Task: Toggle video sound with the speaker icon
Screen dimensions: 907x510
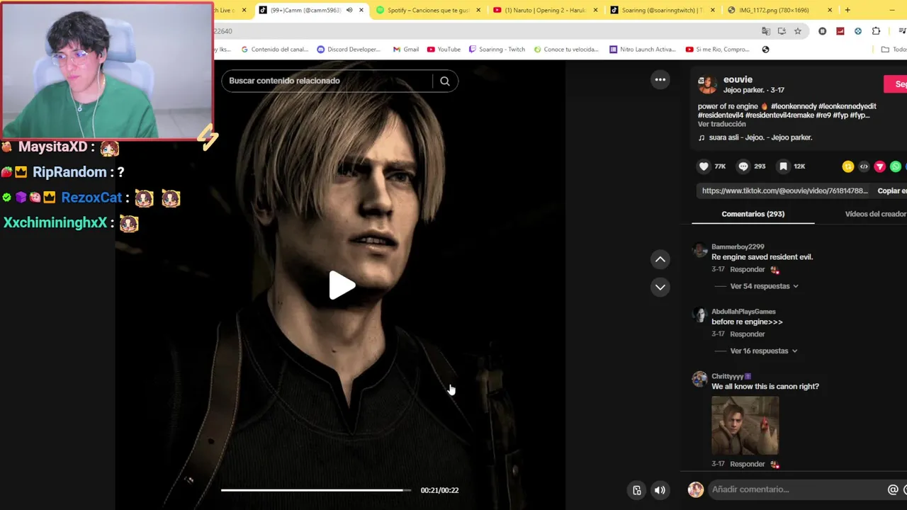Action: coord(660,490)
